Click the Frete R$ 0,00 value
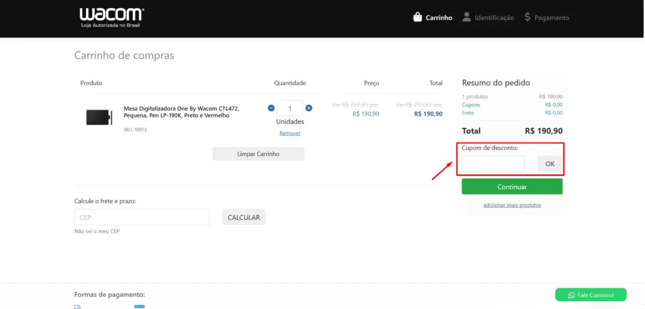 click(x=554, y=112)
